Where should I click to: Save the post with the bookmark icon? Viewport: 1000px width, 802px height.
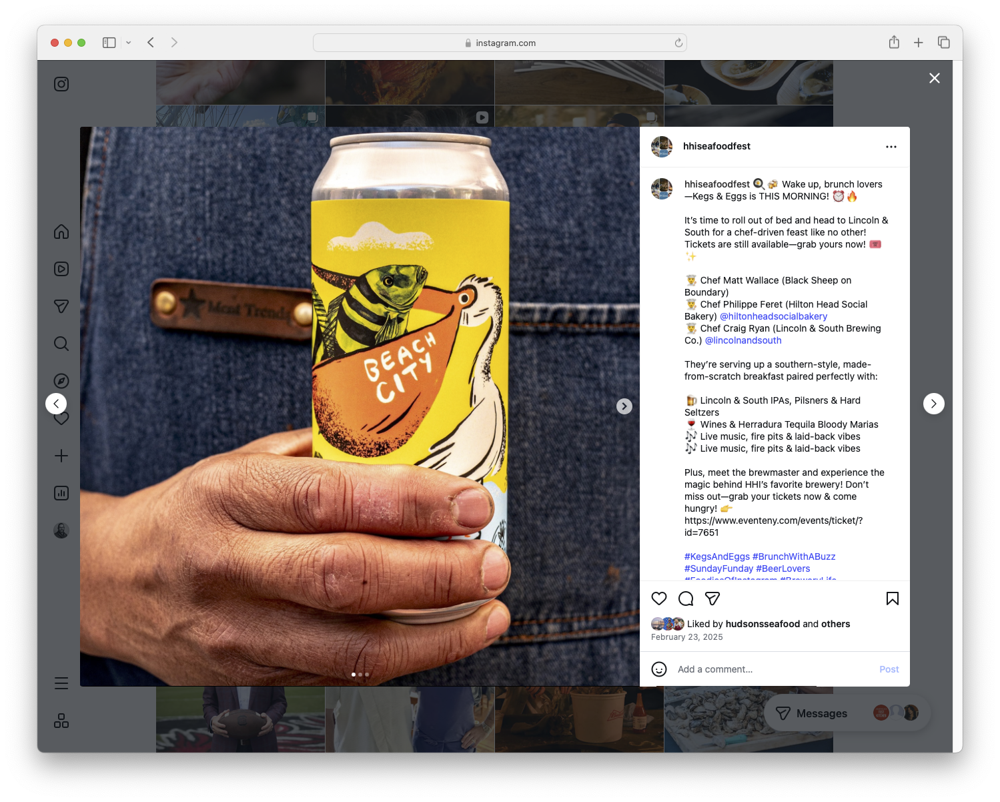[x=892, y=598]
